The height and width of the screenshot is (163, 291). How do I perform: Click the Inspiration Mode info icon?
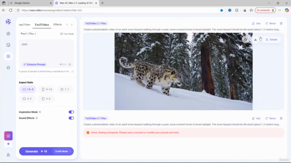click(x=40, y=112)
